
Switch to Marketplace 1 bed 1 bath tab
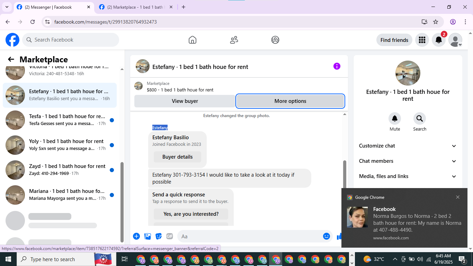click(135, 7)
